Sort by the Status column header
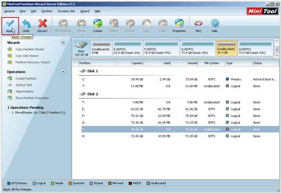This screenshot has width=281, height=193. (x=265, y=63)
